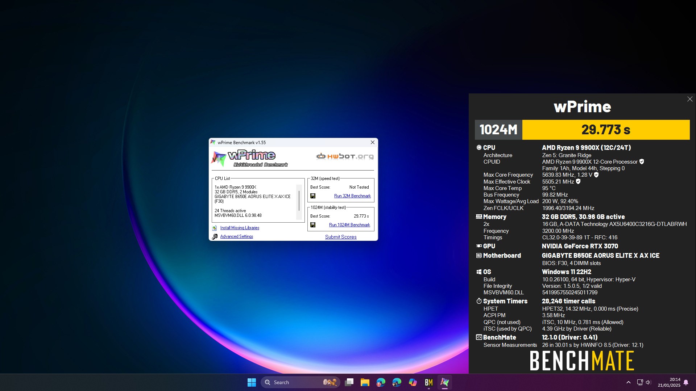Viewport: 696px width, 391px height.
Task: Click the 1024M save floppy disk icon
Action: click(313, 225)
